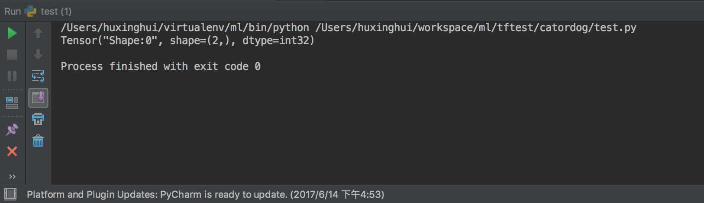Open the PyCharm is ready to update notification

[x=206, y=194]
